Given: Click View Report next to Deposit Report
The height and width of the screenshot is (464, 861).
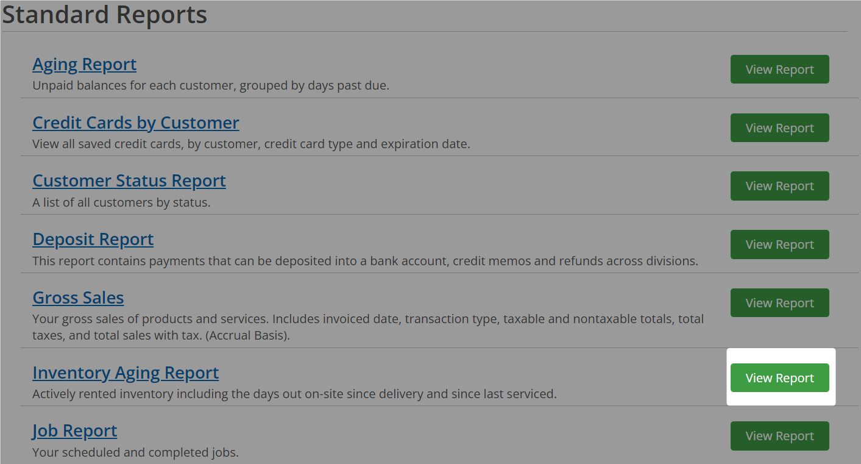Looking at the screenshot, I should [x=779, y=244].
